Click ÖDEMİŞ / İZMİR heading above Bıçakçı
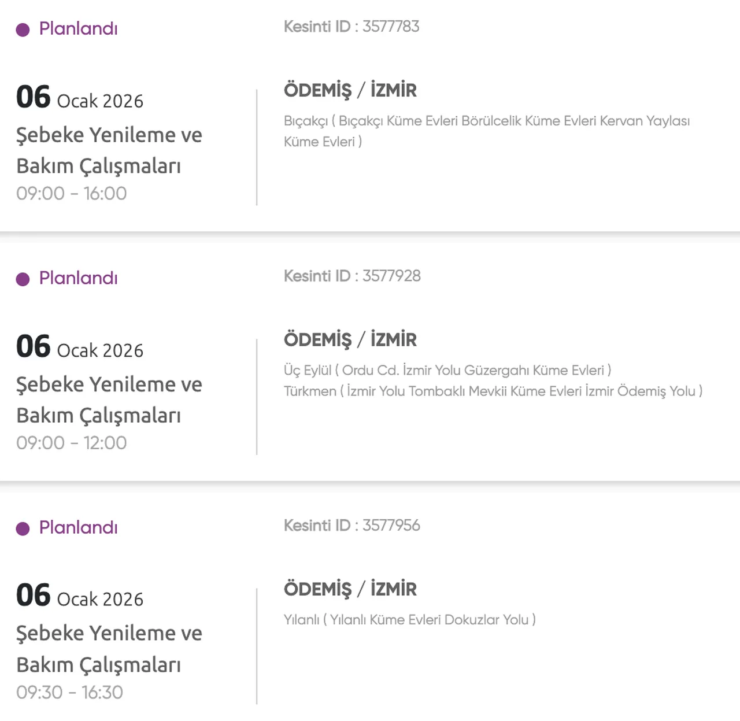This screenshot has width=740, height=721. pos(350,90)
